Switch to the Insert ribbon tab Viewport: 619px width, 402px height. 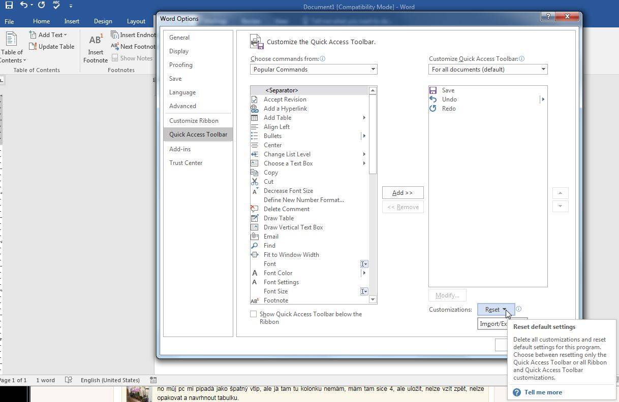72,21
